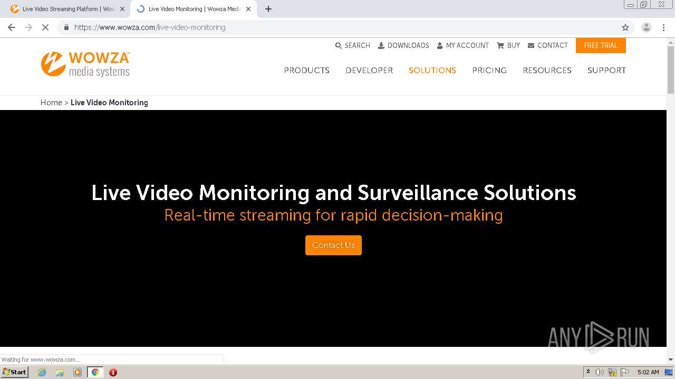Click Chrome icon in taskbar
The height and width of the screenshot is (379, 675).
[95, 372]
